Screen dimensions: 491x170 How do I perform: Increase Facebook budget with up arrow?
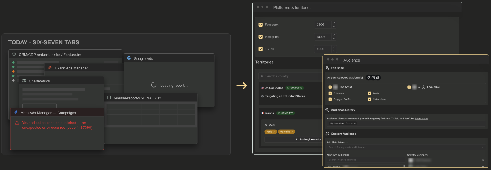[334, 23]
